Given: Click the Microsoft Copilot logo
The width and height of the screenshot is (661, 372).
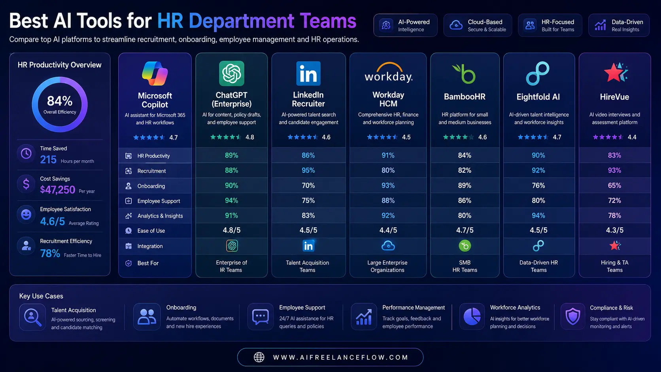Looking at the screenshot, I should click(x=155, y=74).
